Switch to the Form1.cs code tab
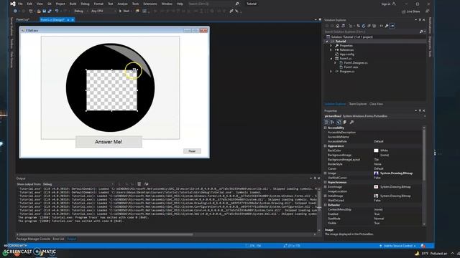The height and width of the screenshot is (258, 460). point(22,19)
